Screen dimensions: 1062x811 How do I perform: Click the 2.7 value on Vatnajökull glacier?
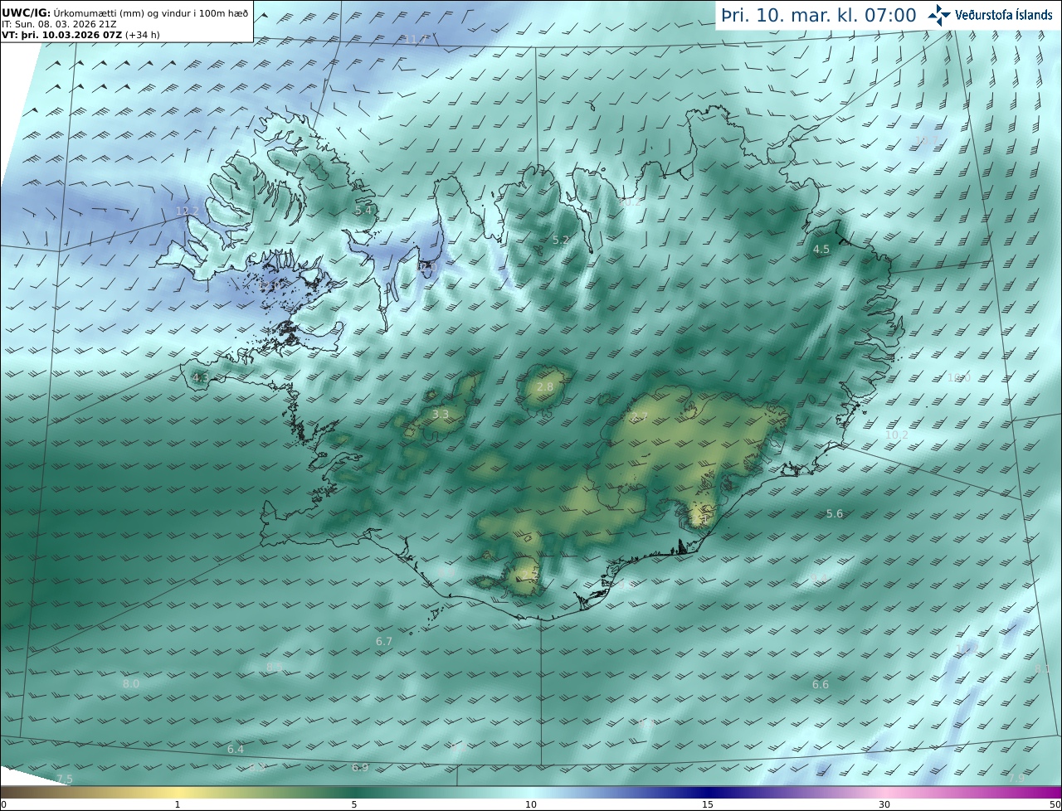[x=639, y=417]
